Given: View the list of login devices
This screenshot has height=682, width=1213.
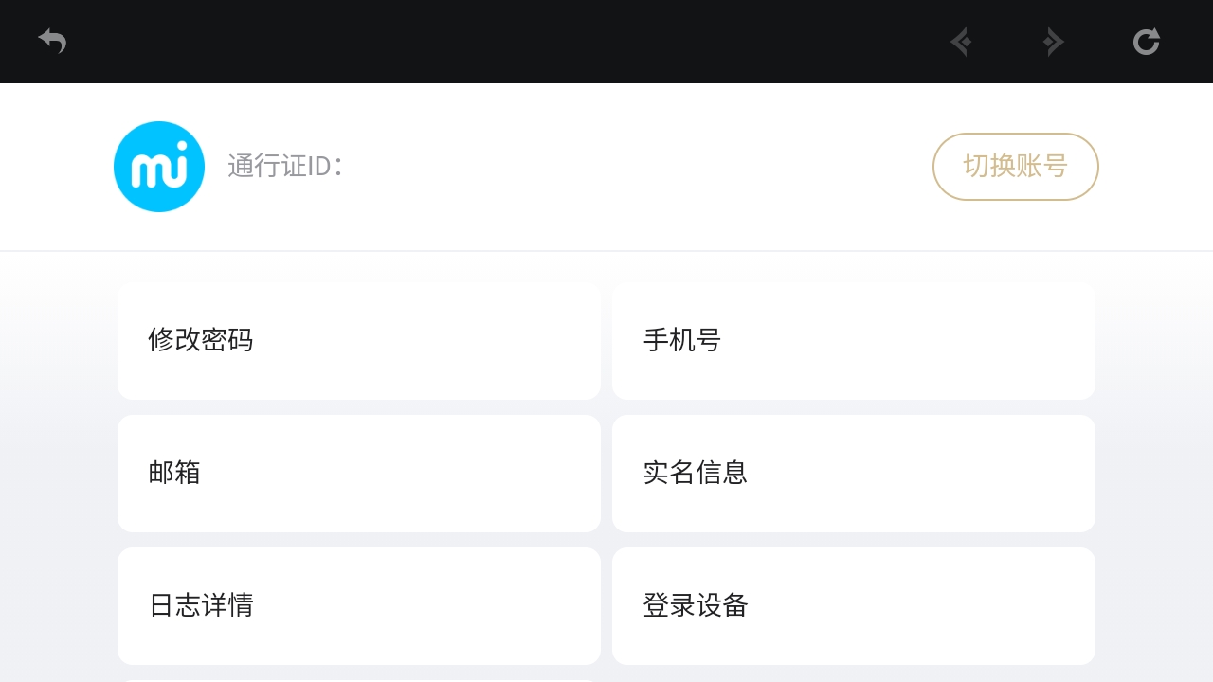Looking at the screenshot, I should (853, 606).
